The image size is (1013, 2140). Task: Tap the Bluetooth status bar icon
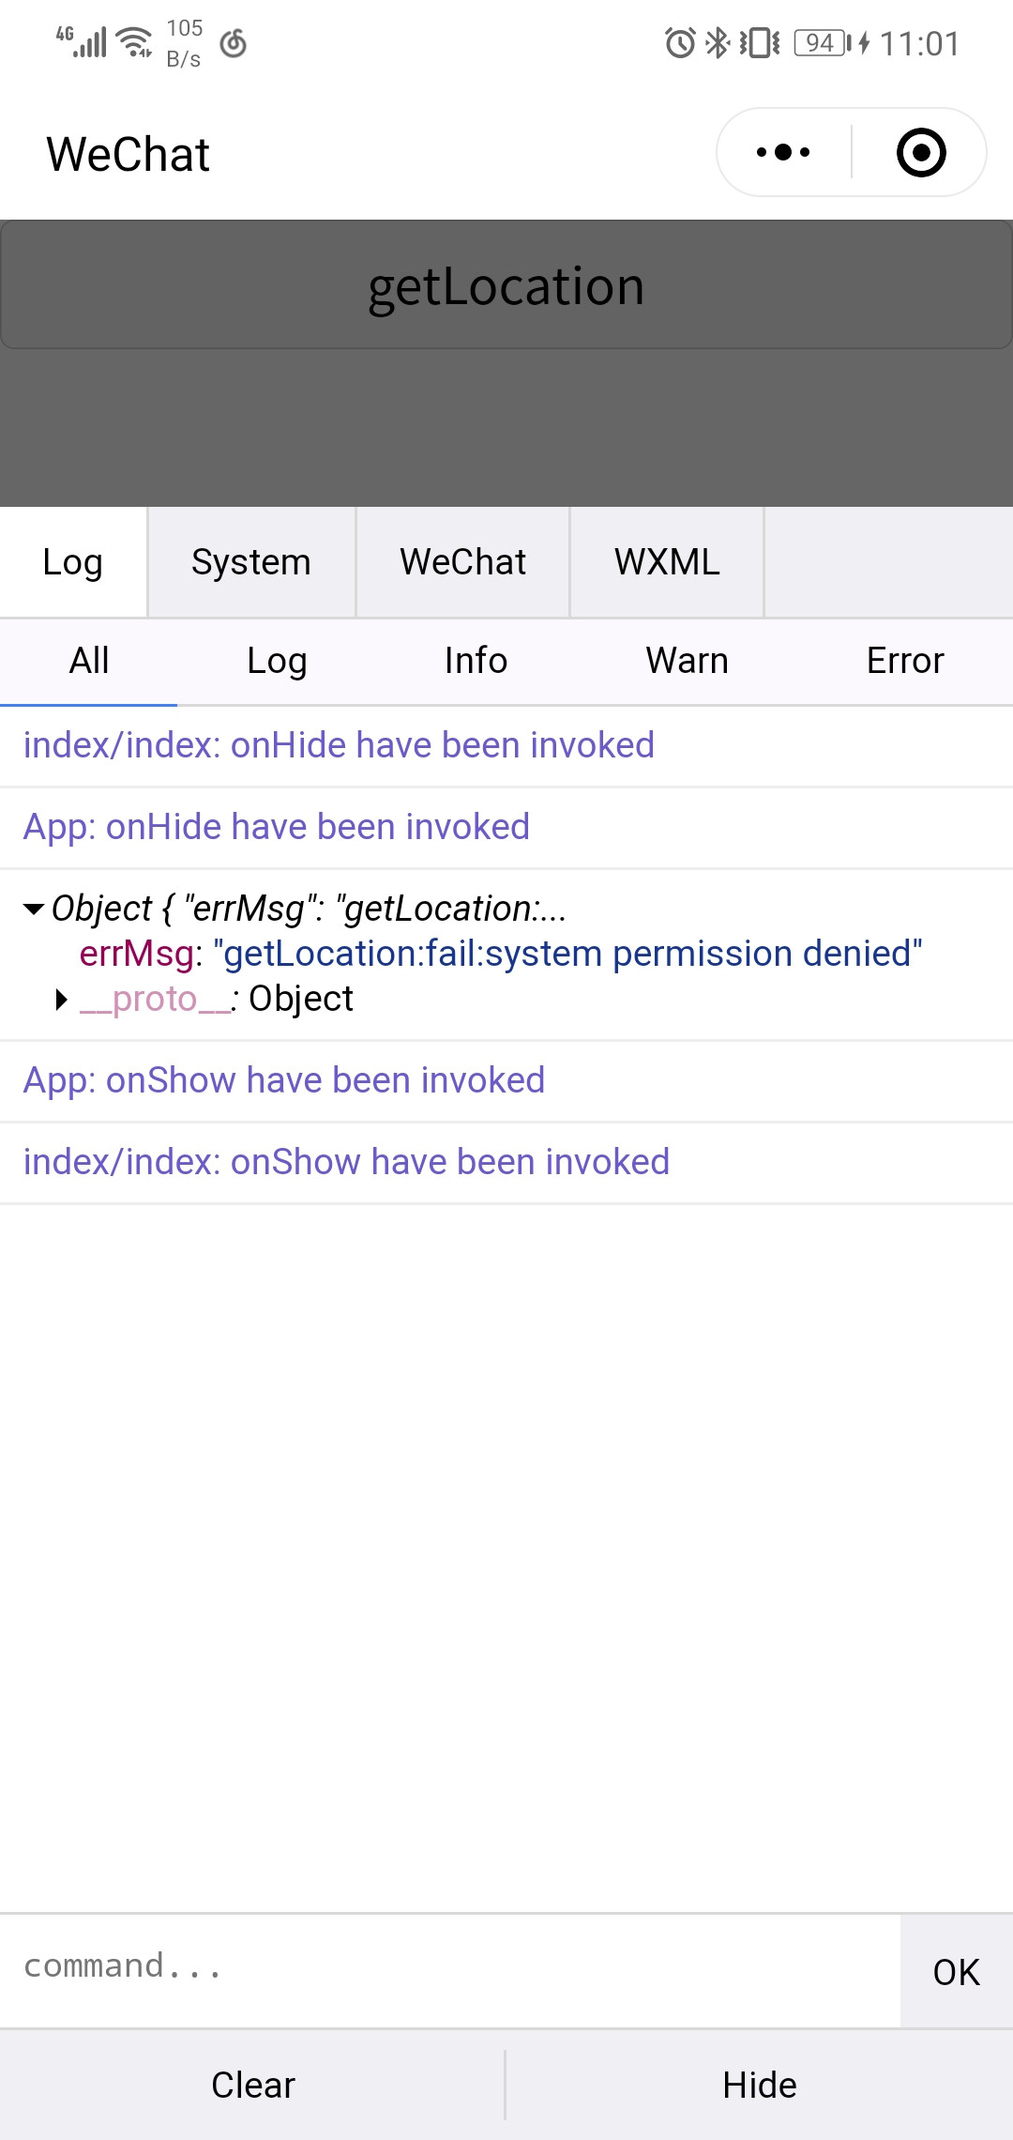718,43
